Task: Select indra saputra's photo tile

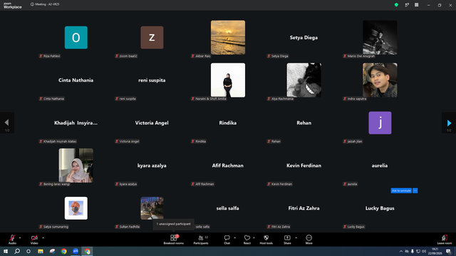Action: click(x=380, y=80)
